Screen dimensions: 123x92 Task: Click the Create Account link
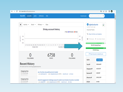click(x=83, y=16)
